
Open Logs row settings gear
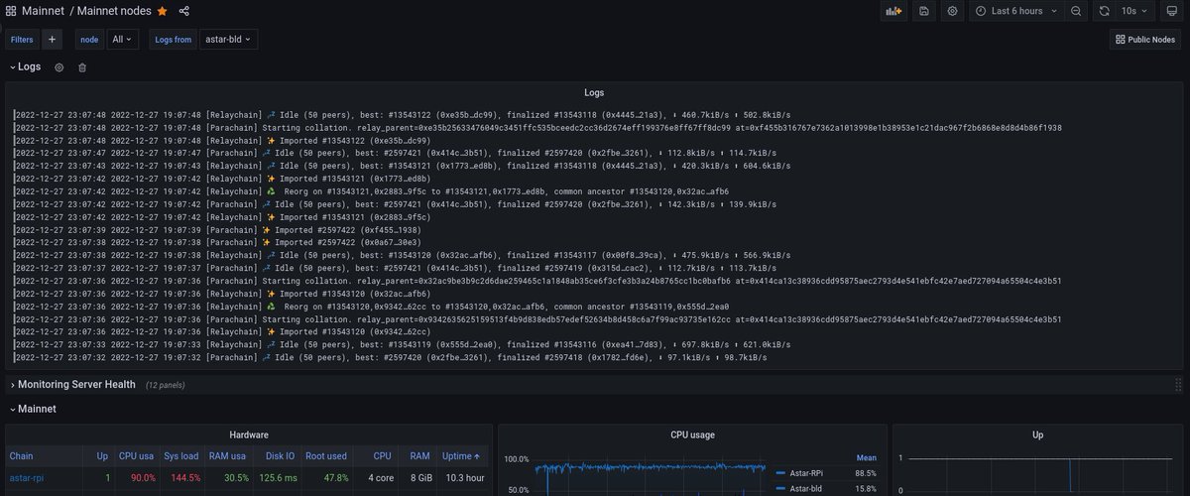(x=59, y=67)
